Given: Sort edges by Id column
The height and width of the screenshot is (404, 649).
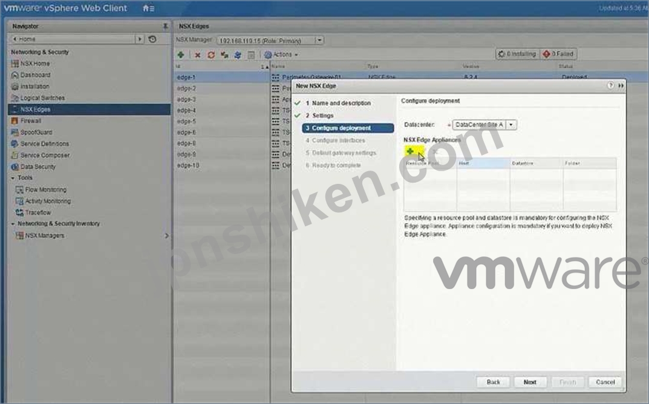Looking at the screenshot, I should (x=221, y=67).
